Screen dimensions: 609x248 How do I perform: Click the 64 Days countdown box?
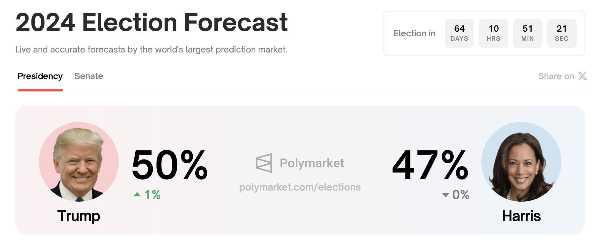pyautogui.click(x=459, y=33)
